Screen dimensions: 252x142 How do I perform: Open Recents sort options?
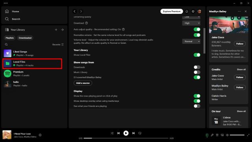[58, 45]
